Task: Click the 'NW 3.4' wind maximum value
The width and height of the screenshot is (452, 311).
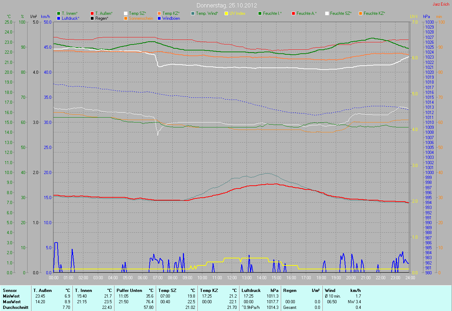Action: click(354, 302)
